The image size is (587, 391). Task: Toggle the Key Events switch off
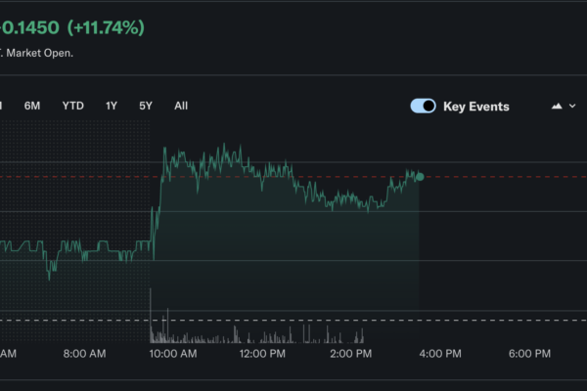pos(423,107)
